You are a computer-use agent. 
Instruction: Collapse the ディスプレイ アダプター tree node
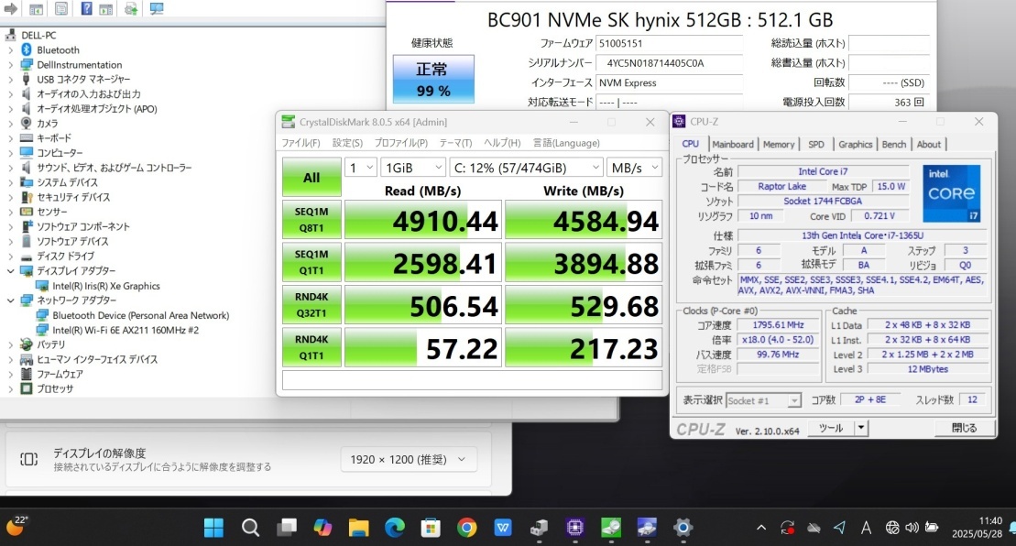10,271
